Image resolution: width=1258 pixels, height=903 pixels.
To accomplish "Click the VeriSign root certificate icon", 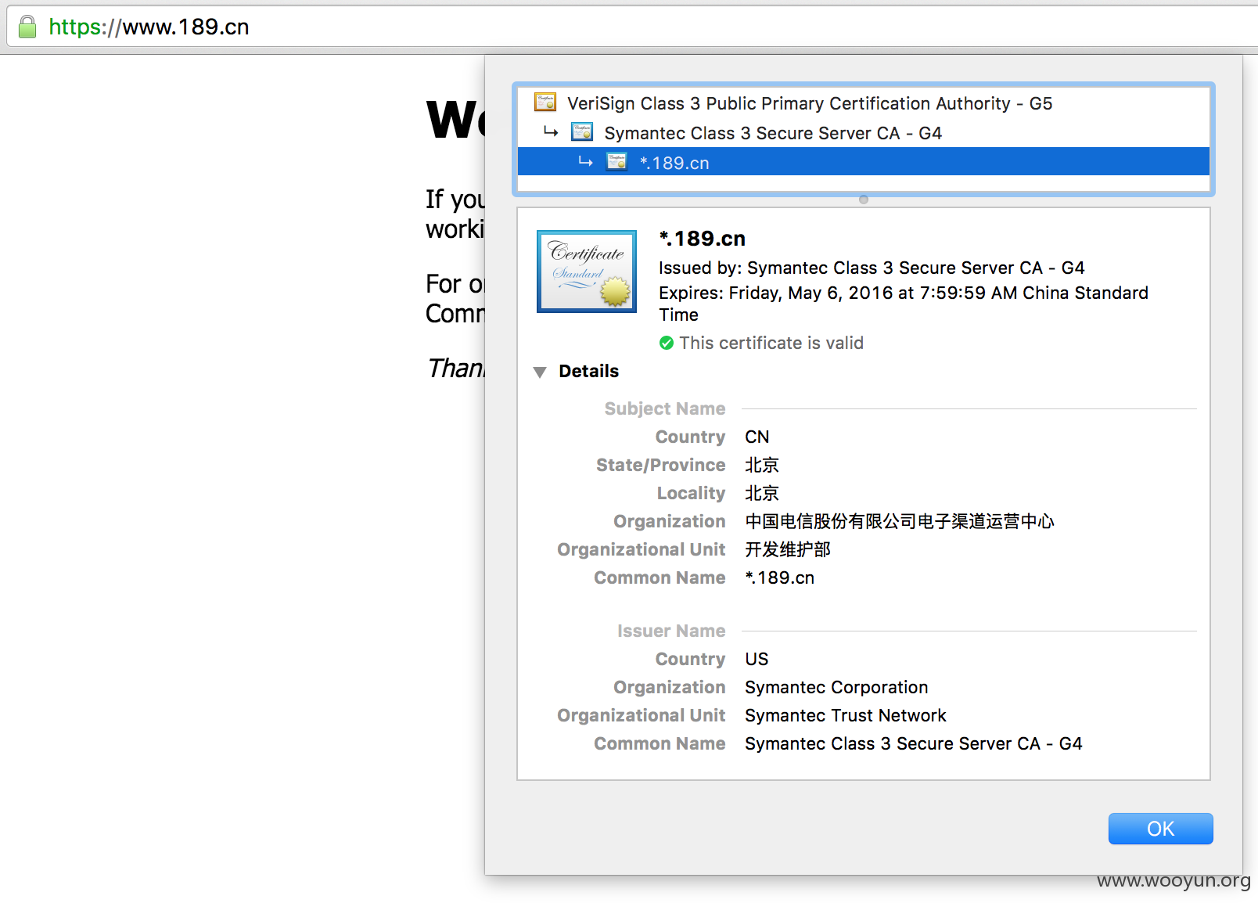I will click(x=545, y=103).
